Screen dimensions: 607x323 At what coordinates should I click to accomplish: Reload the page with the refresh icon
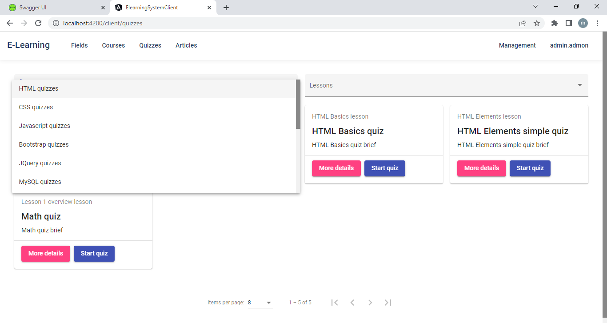coord(38,23)
